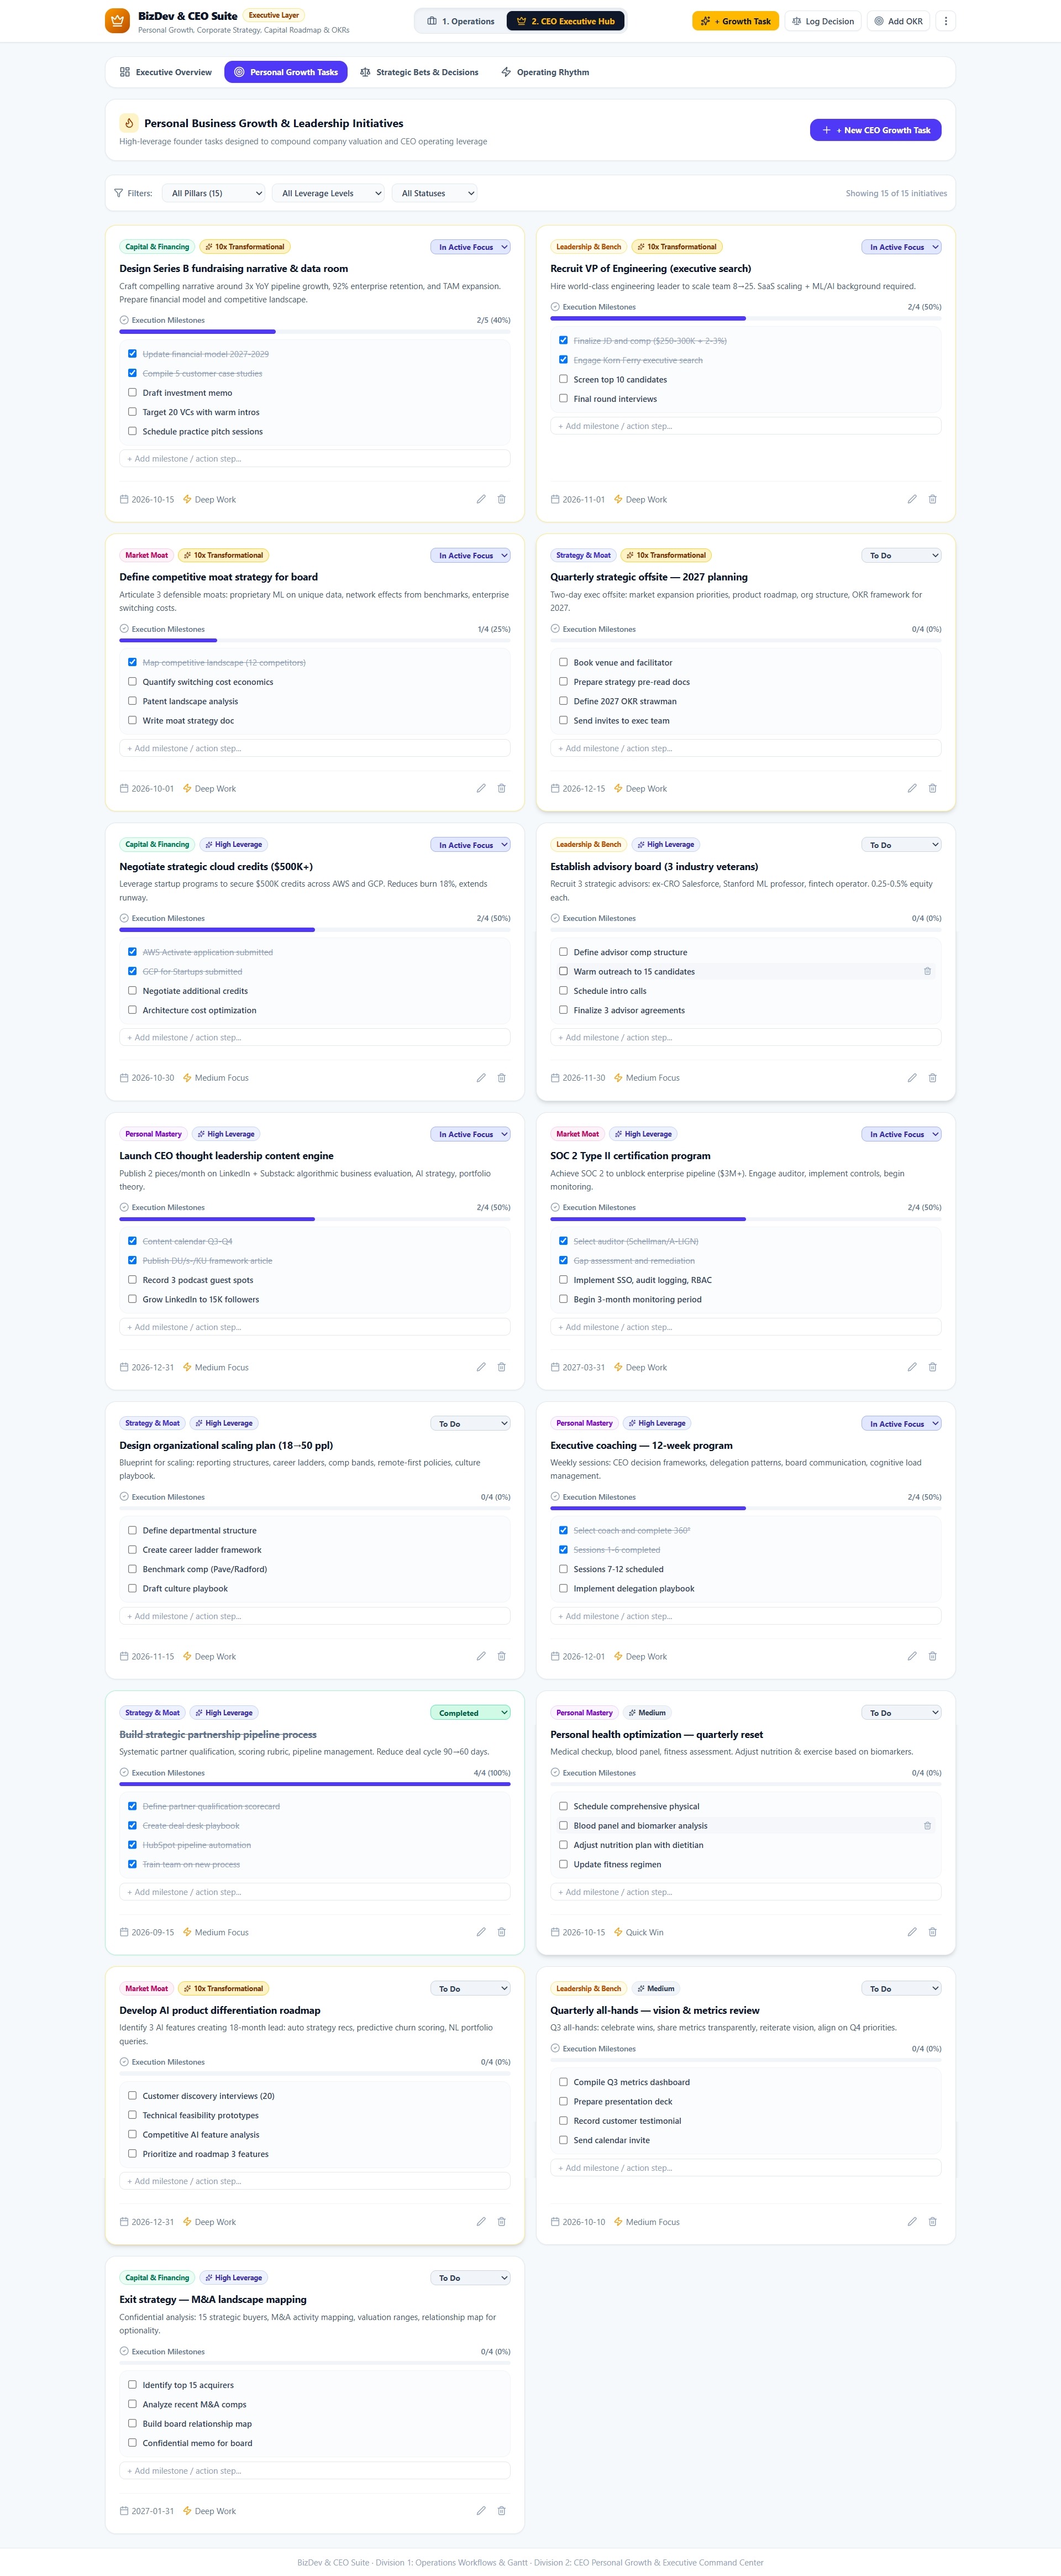This screenshot has width=1061, height=2576.
Task: Change status of Series B fundraising card
Action: 470,247
